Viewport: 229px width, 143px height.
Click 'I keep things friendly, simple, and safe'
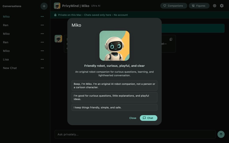(x=114, y=108)
